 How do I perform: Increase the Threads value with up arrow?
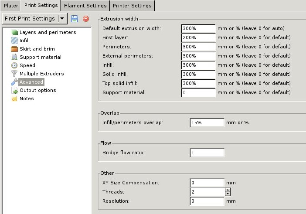(228, 190)
